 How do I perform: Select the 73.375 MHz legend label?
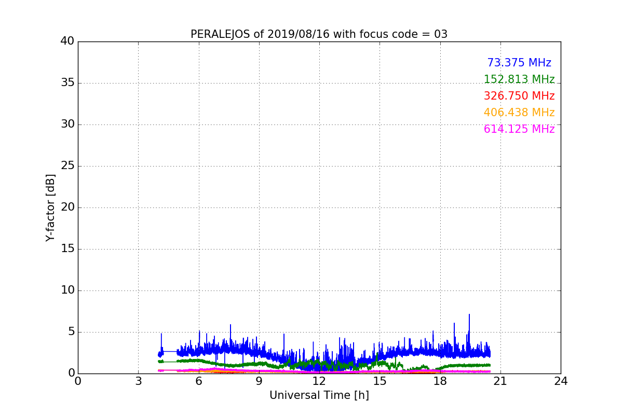pos(519,63)
